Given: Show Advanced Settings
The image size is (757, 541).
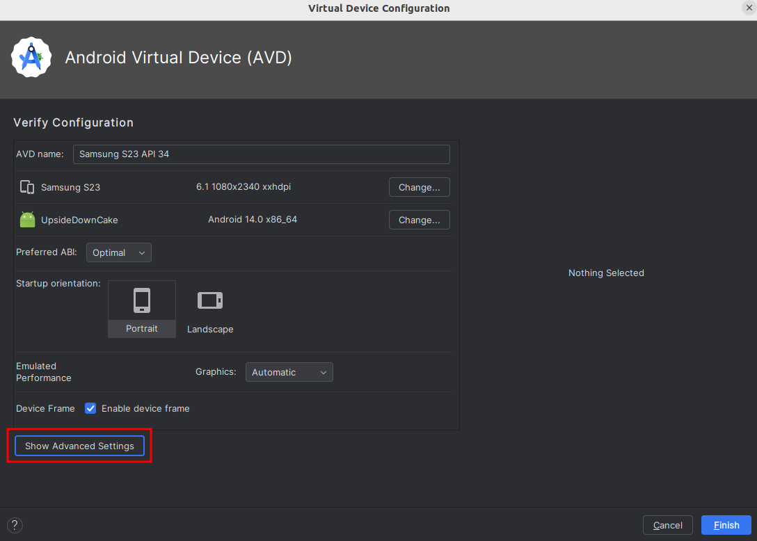Looking at the screenshot, I should (79, 446).
